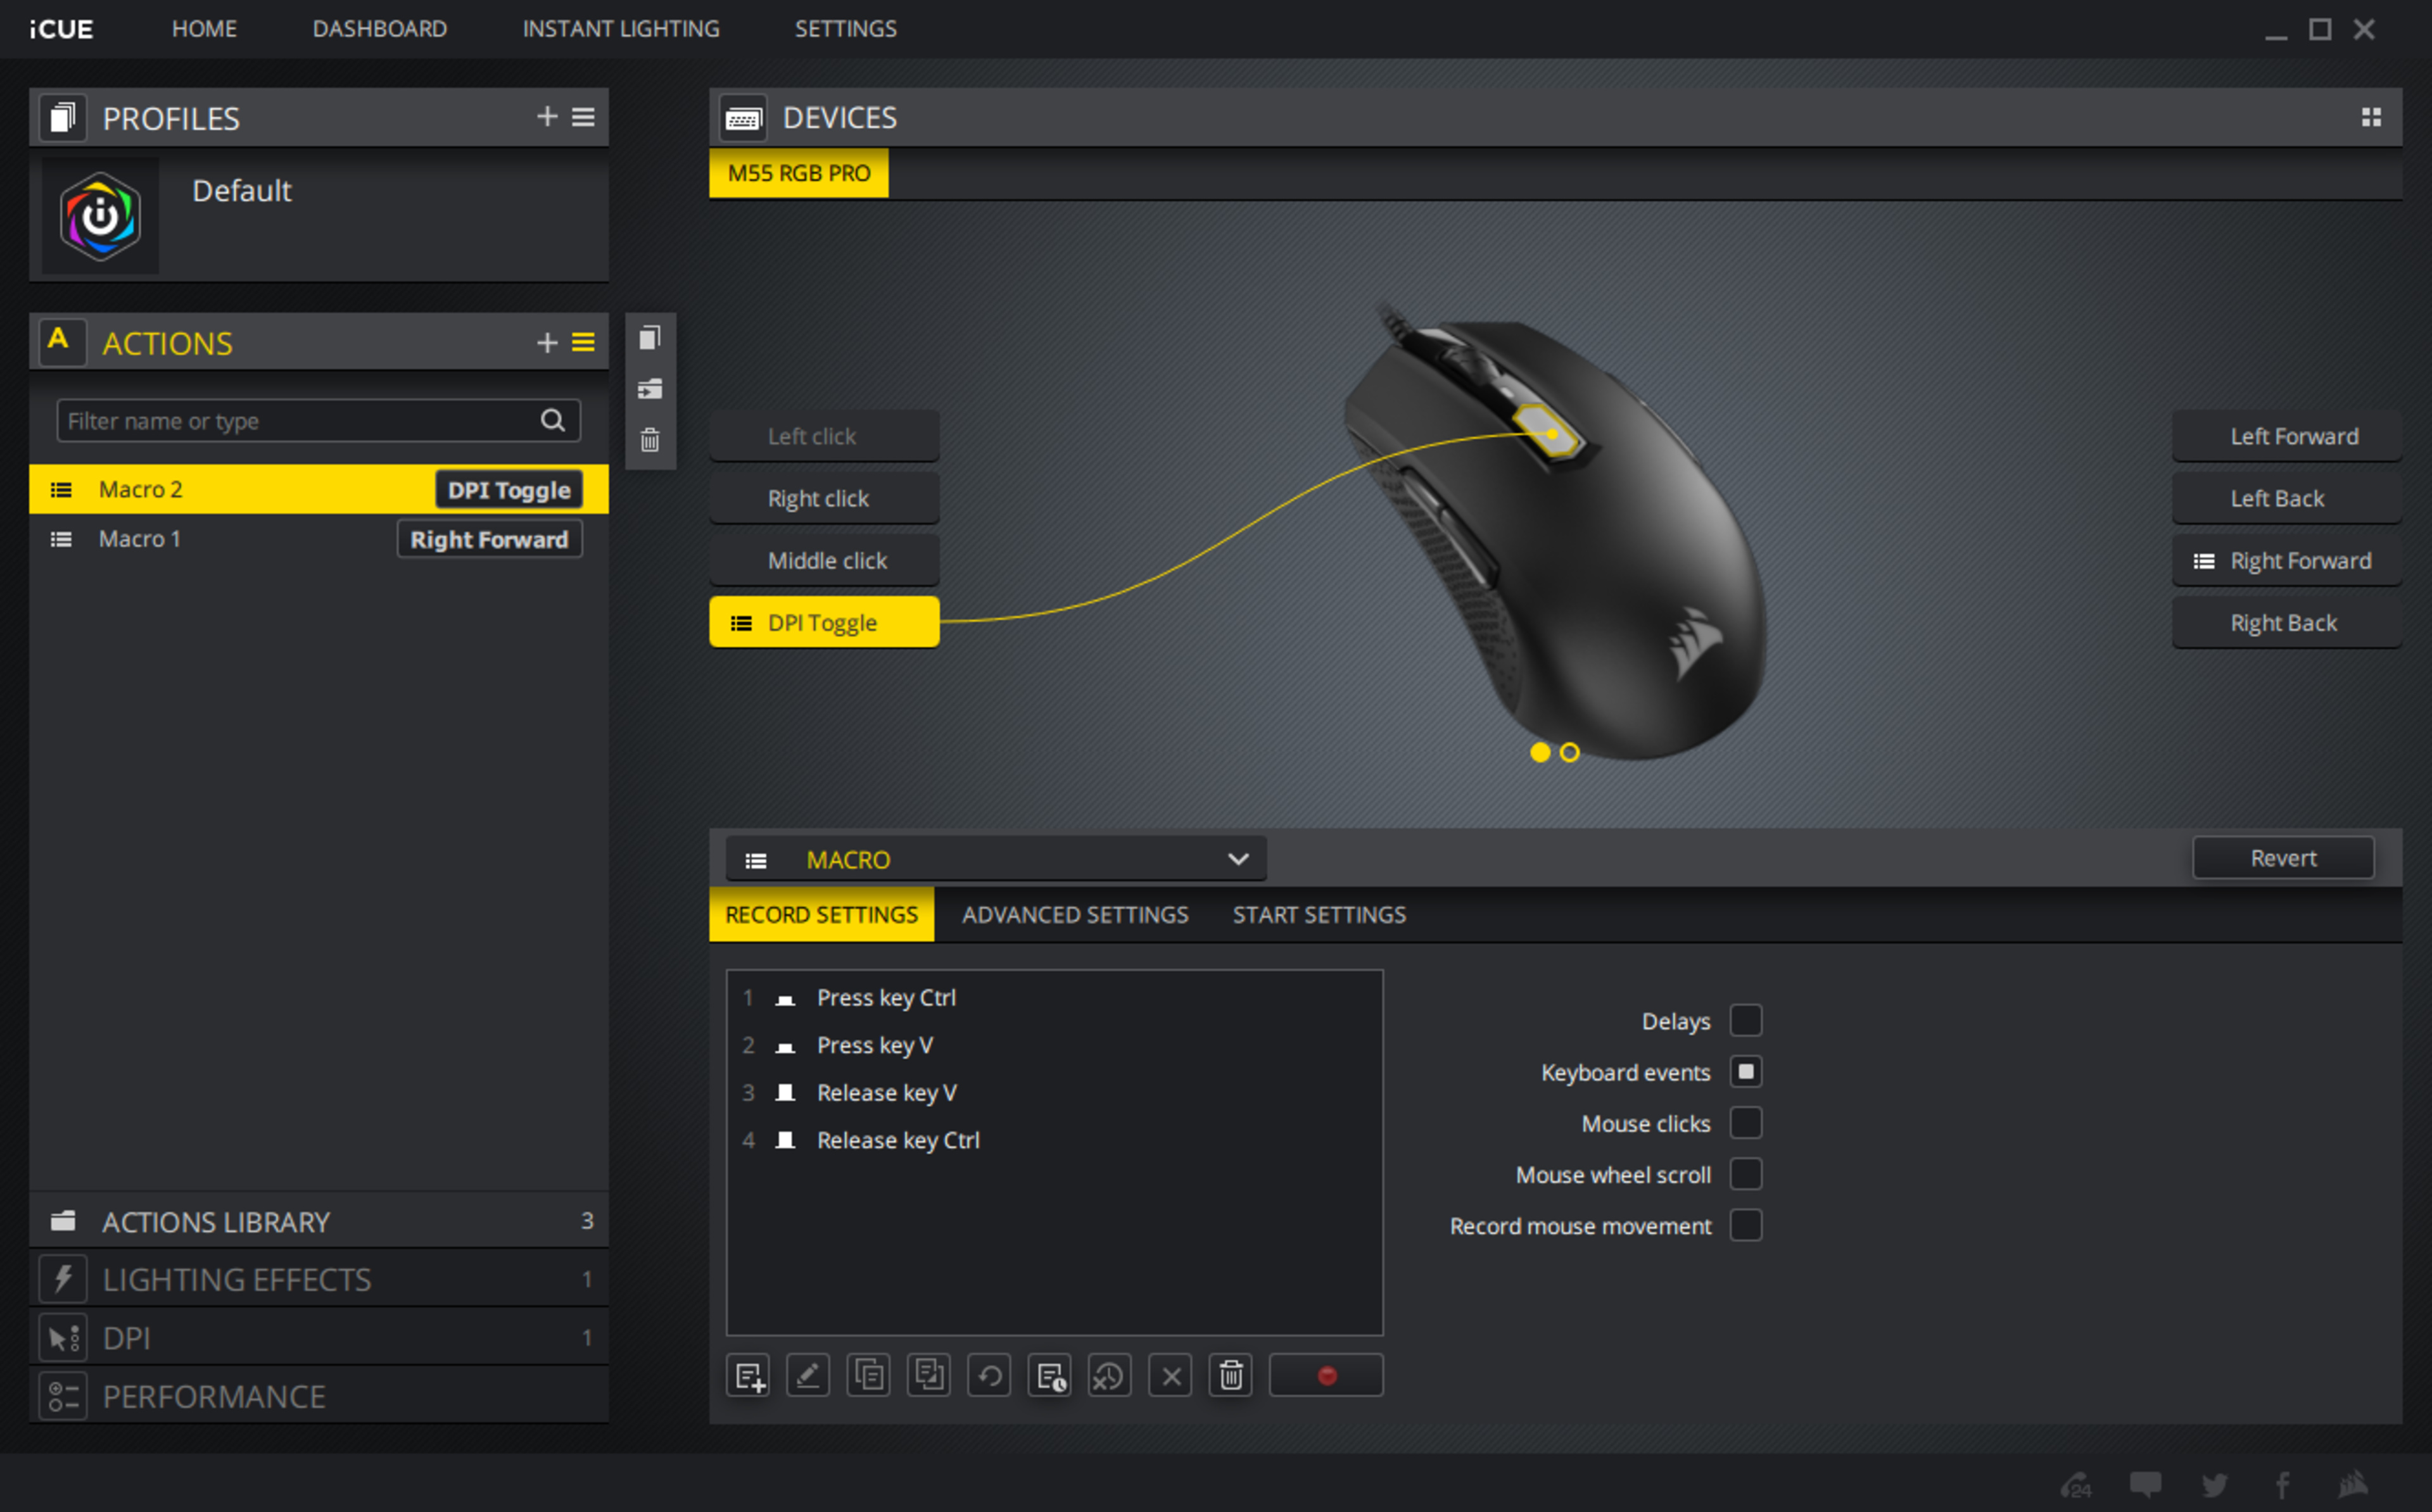Open the Home menu

tap(204, 29)
